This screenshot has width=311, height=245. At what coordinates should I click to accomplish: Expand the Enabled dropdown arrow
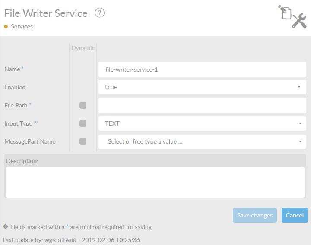[x=299, y=87]
